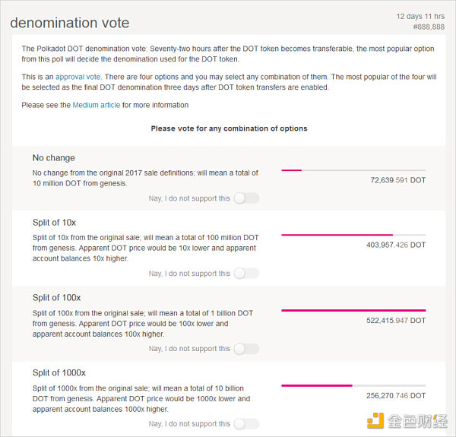Click the orange watermark logo icon
456x437 pixels.
pyautogui.click(x=375, y=420)
